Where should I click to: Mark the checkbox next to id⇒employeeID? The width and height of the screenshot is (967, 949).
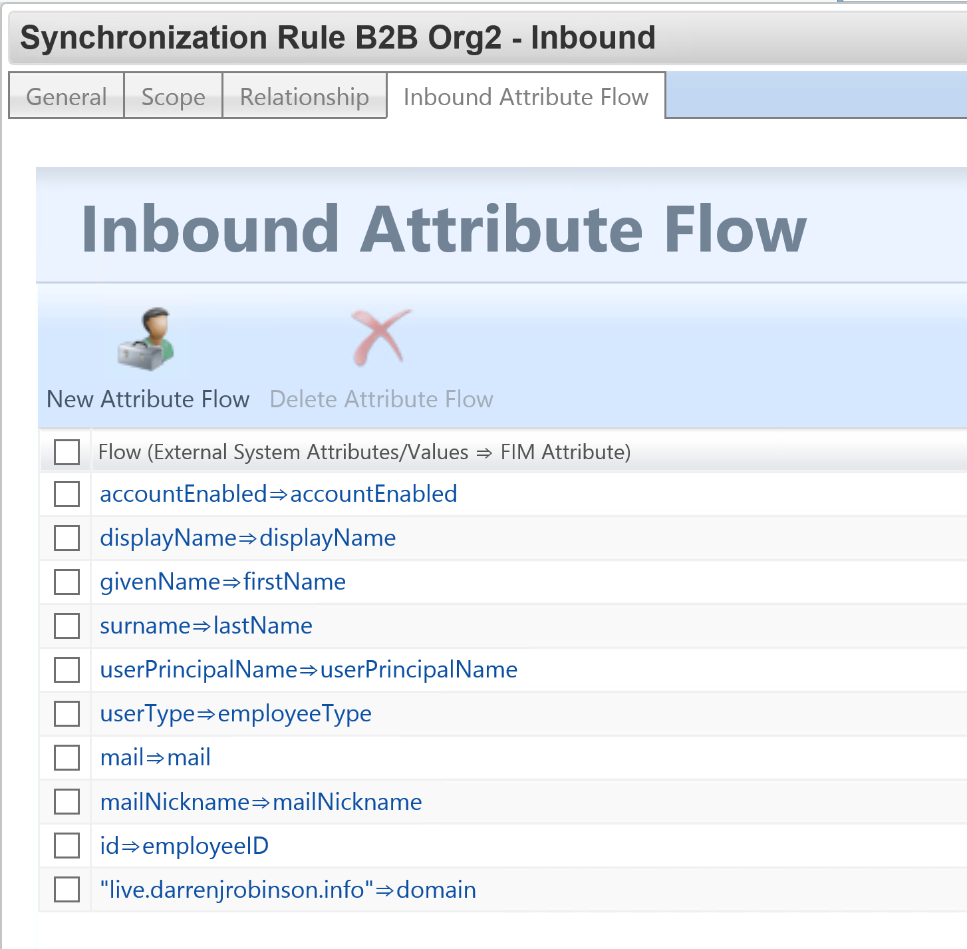tap(67, 846)
